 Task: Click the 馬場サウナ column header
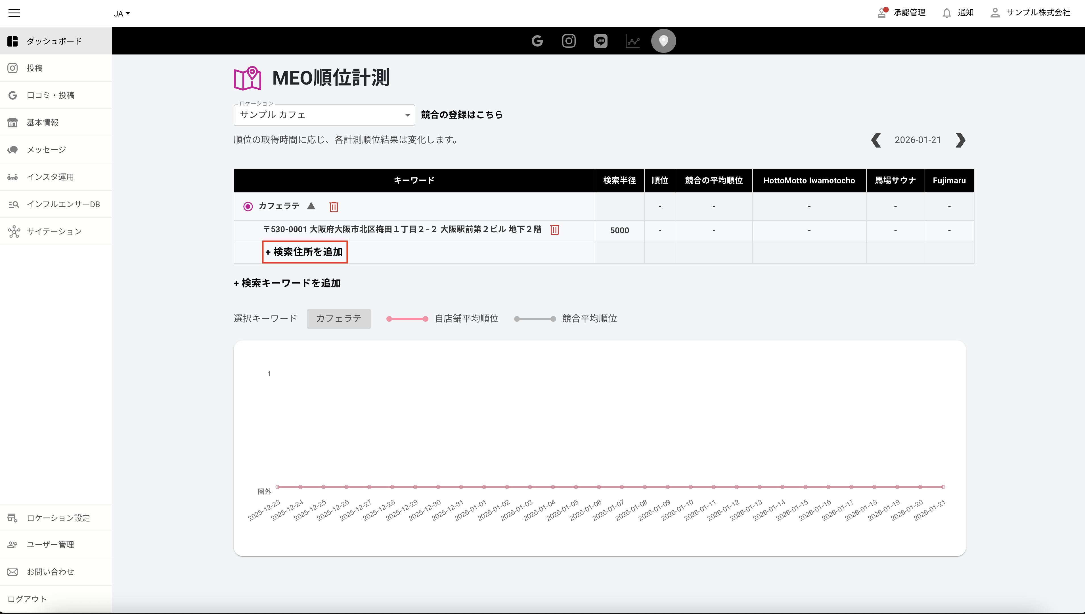895,180
